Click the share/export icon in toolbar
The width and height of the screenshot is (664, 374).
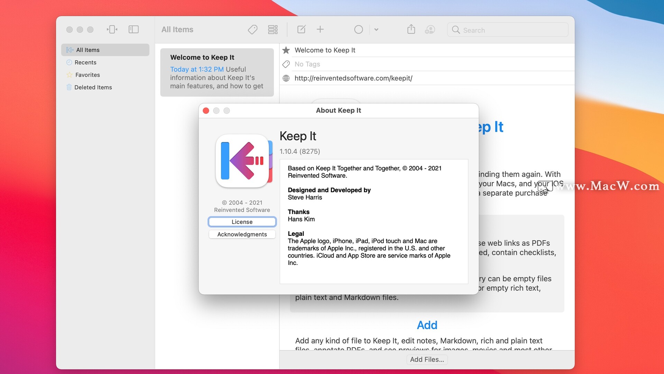pyautogui.click(x=411, y=29)
